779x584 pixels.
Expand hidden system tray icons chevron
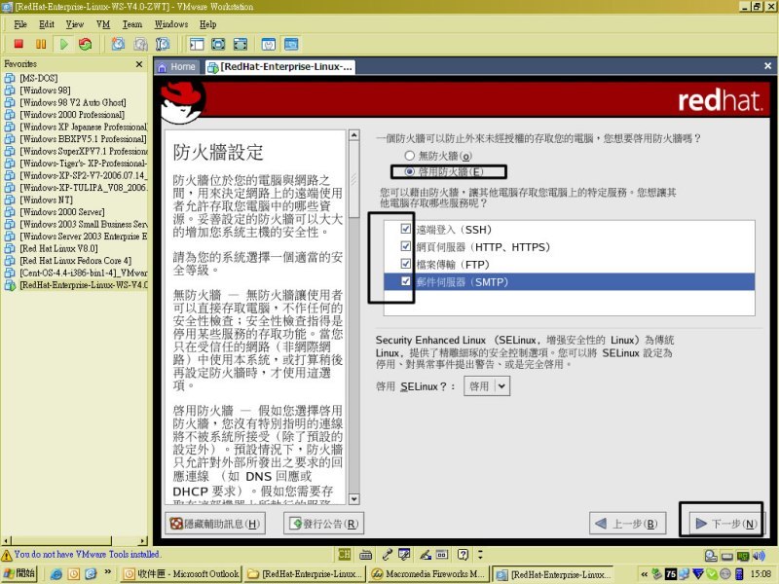pyautogui.click(x=644, y=574)
